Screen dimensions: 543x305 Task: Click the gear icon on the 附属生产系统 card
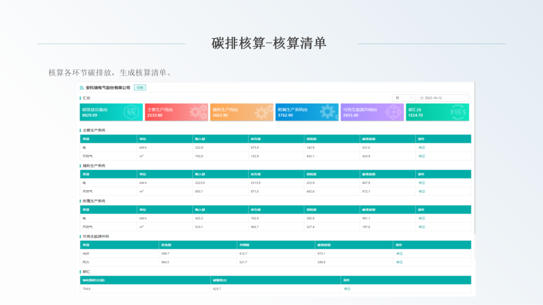click(x=328, y=112)
